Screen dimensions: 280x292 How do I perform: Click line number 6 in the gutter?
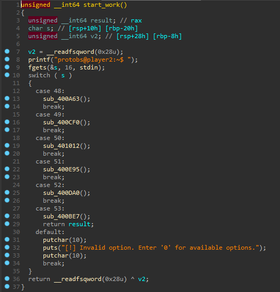(18, 44)
